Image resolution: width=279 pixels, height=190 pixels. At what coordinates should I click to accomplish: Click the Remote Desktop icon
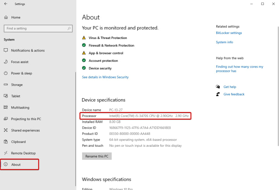[x=6, y=153]
